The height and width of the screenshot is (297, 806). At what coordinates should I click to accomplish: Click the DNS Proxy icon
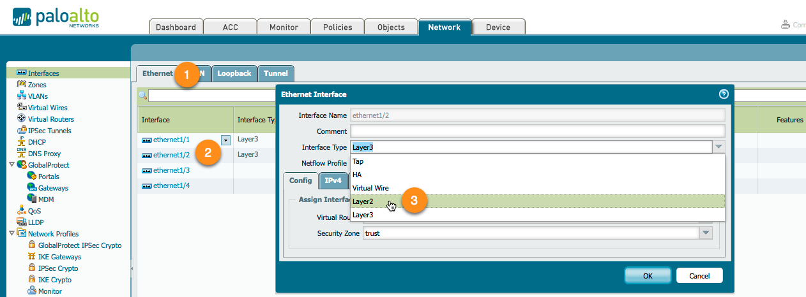[21, 154]
